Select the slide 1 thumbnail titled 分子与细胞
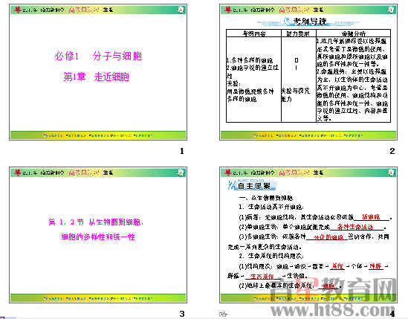The width and height of the screenshot is (408, 319). coord(98,72)
